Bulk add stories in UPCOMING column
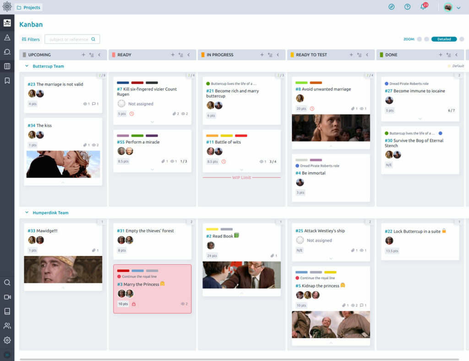469x361 pixels. [92, 55]
